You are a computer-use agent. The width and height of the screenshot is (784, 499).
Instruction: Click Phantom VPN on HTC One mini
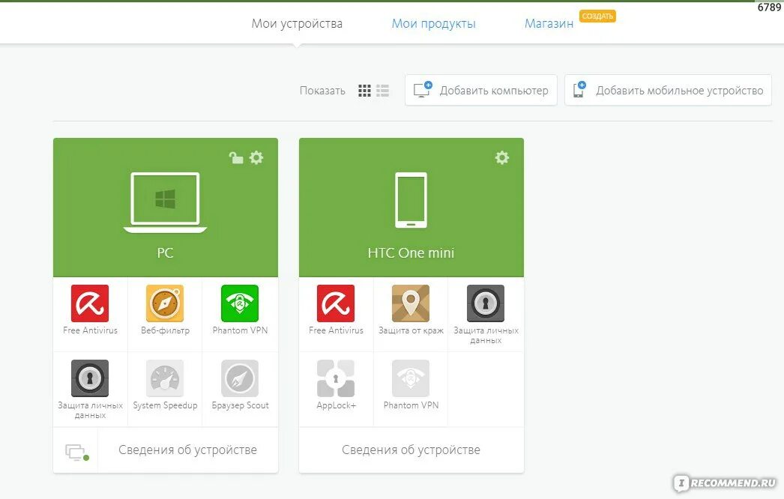tap(411, 378)
